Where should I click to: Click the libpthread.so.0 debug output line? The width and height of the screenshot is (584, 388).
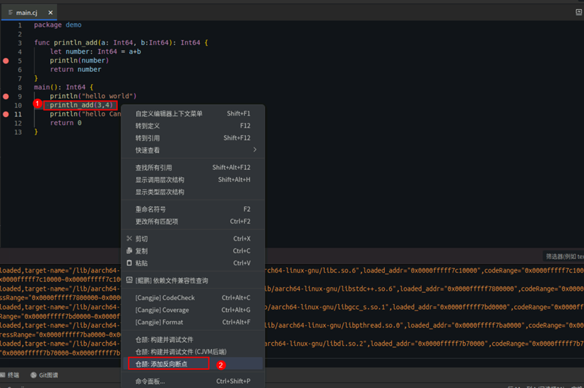pos(424,325)
